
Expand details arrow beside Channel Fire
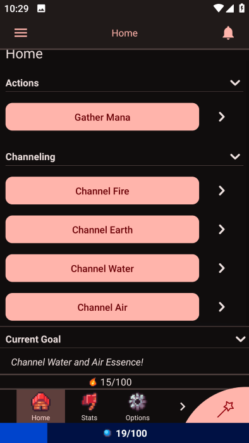pyautogui.click(x=222, y=190)
